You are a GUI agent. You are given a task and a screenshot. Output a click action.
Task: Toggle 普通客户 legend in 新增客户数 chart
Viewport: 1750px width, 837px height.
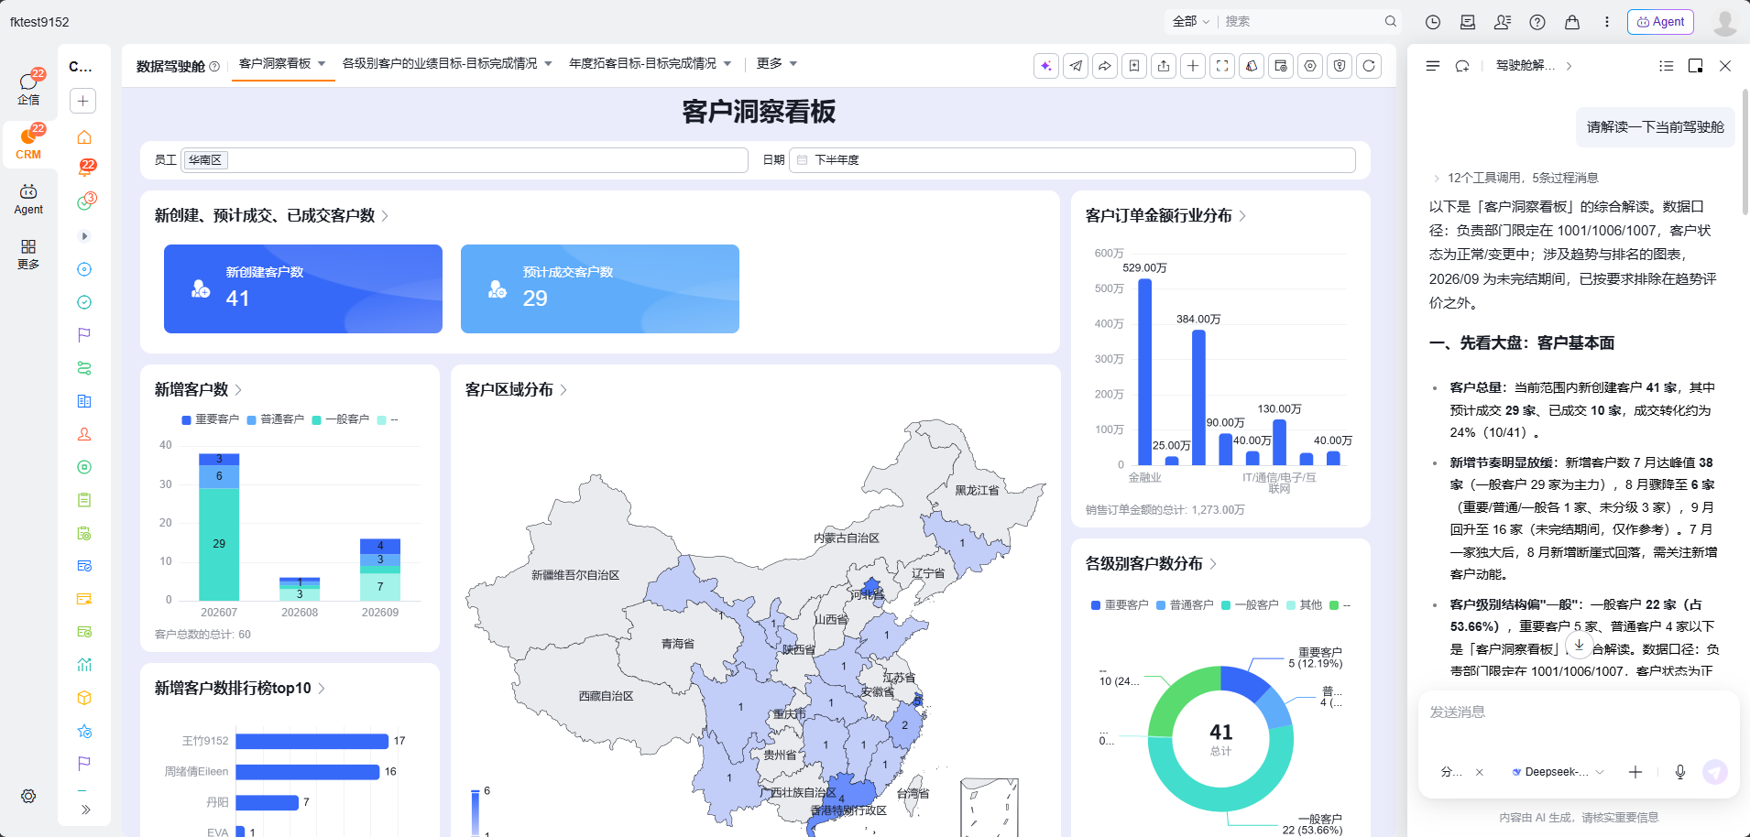(x=276, y=419)
